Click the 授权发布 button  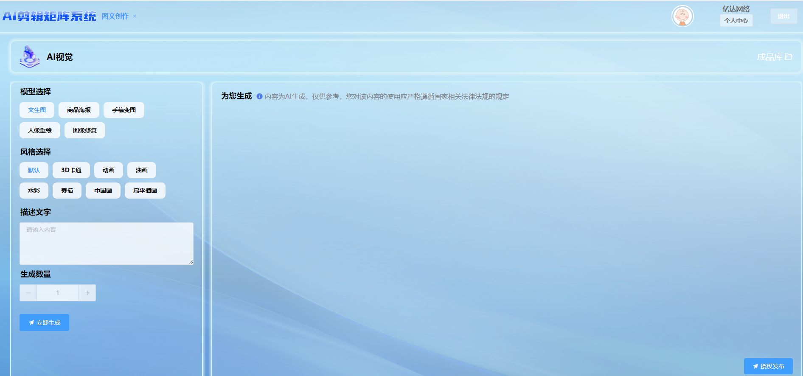point(768,366)
